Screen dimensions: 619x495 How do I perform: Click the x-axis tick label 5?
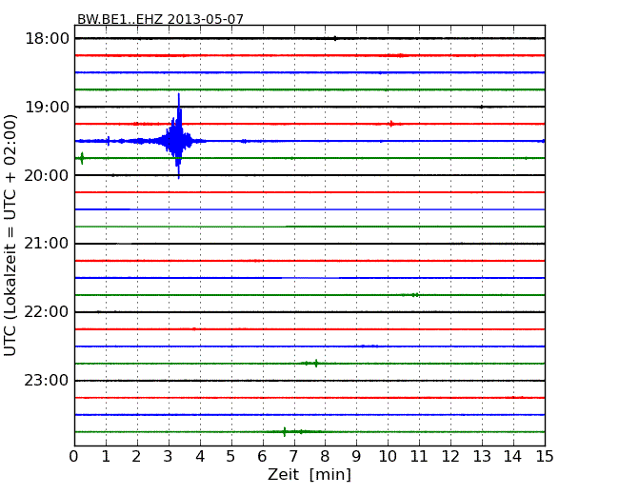pos(231,457)
